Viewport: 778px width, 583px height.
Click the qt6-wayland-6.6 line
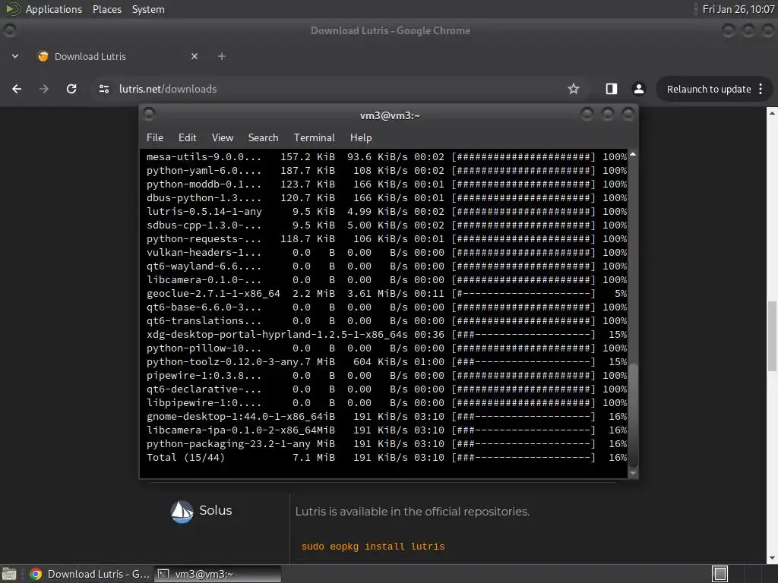click(387, 266)
